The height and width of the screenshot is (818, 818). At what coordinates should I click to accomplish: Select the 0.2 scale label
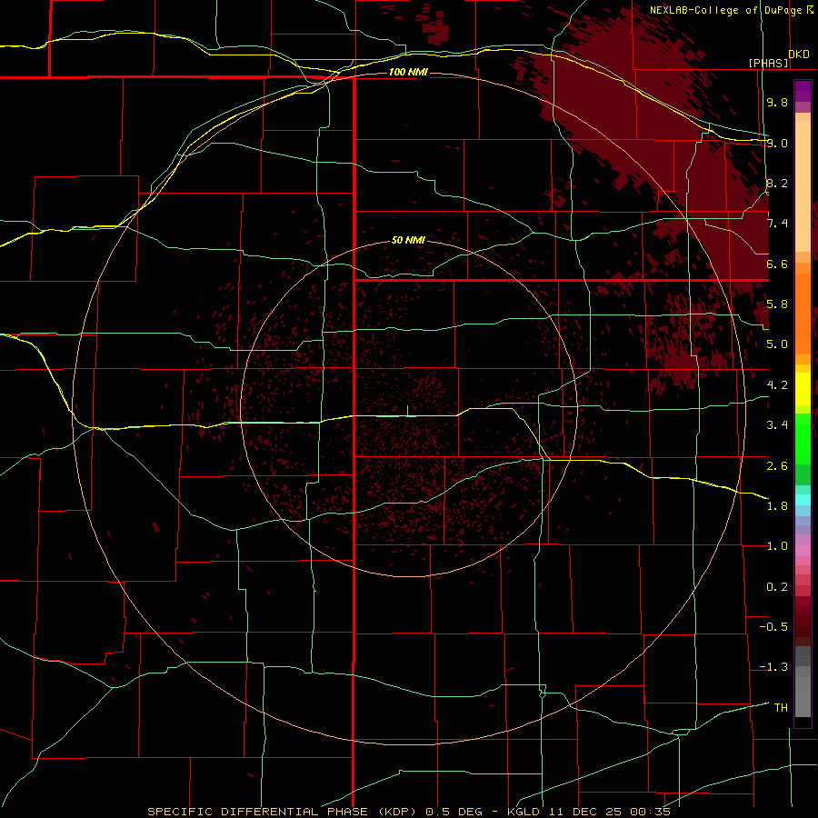tap(777, 587)
